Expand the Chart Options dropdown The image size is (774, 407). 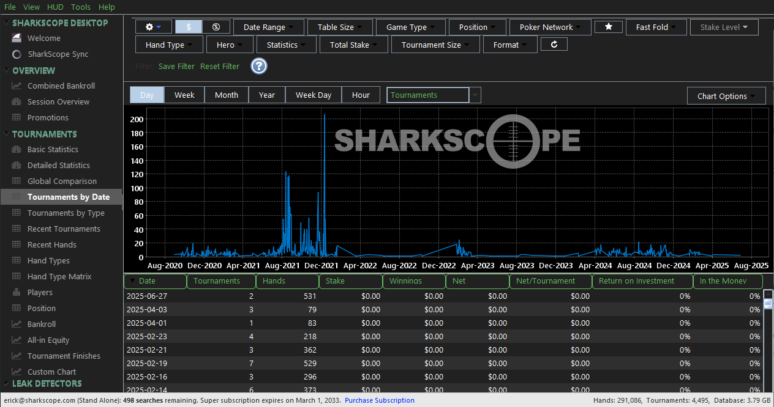click(x=726, y=96)
